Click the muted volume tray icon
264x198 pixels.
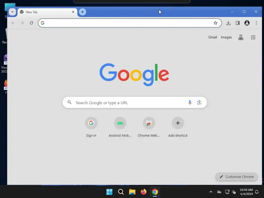click(234, 192)
